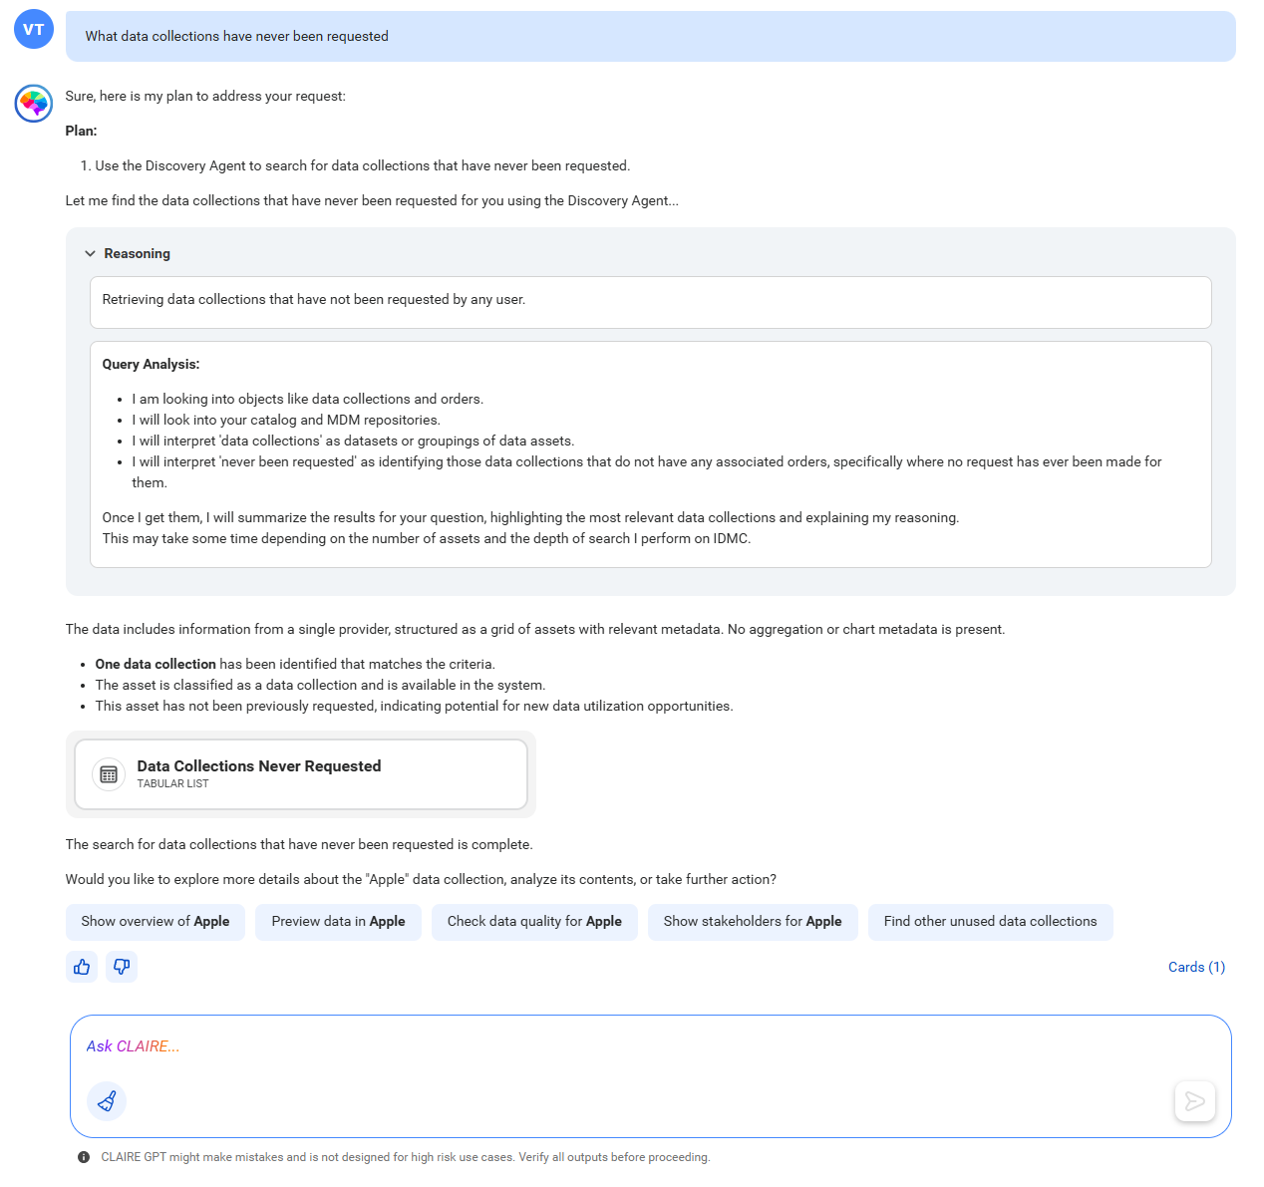Click the Query Analysis reasoning box
Screen dimensions: 1264x1187
pos(651,454)
